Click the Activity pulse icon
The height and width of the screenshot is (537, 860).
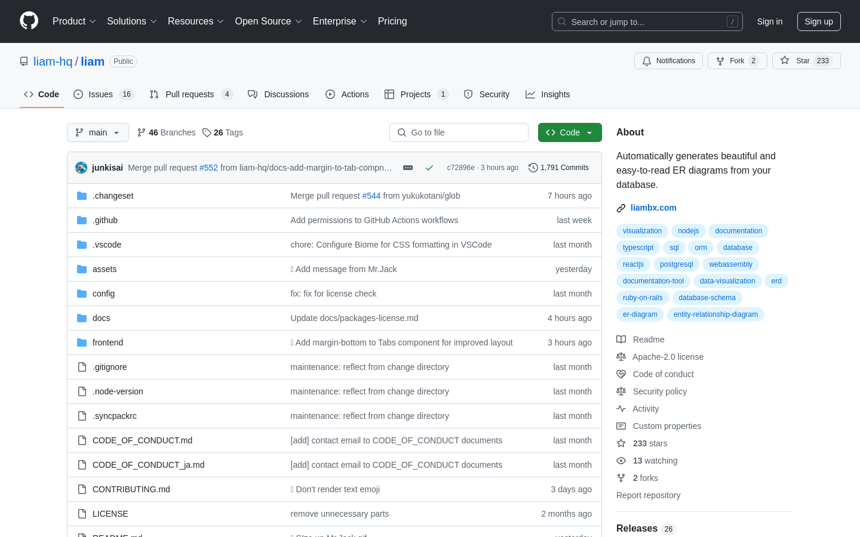[x=621, y=409]
